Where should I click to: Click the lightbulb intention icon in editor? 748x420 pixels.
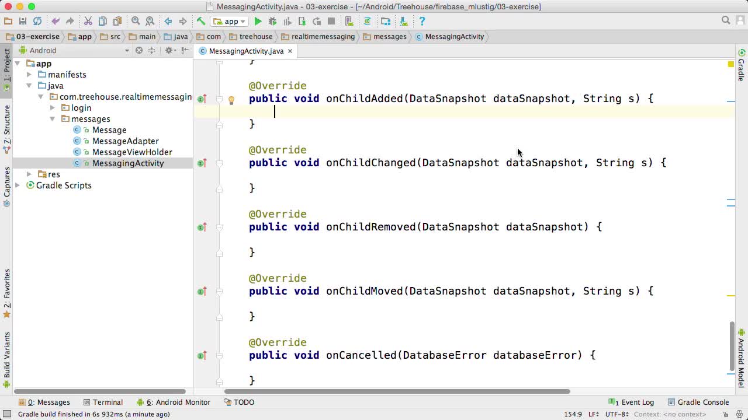point(231,100)
